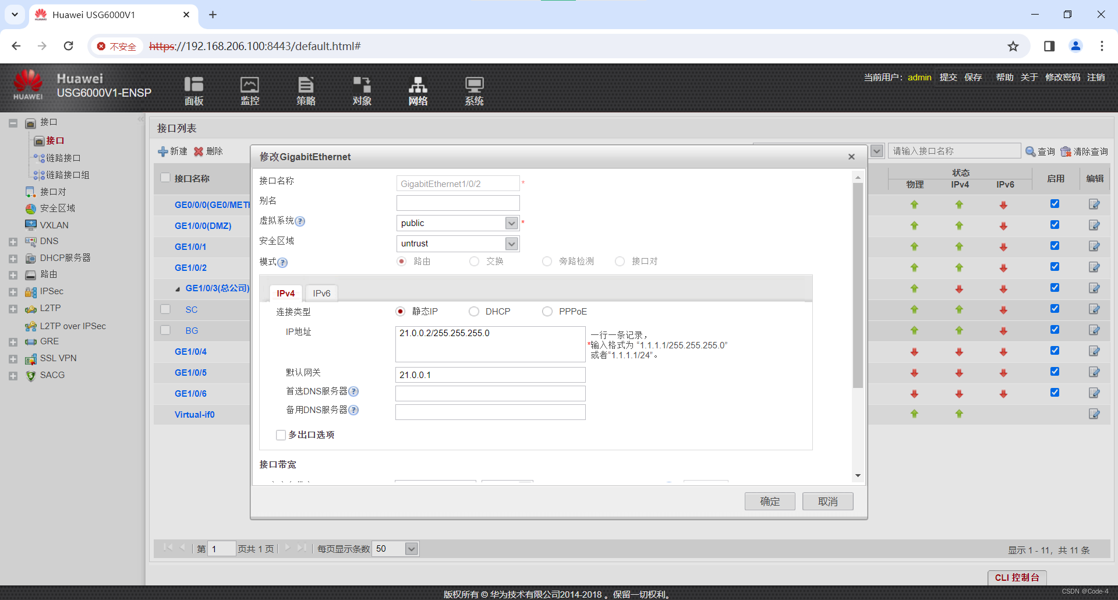Click the 别名 input field

click(x=458, y=203)
